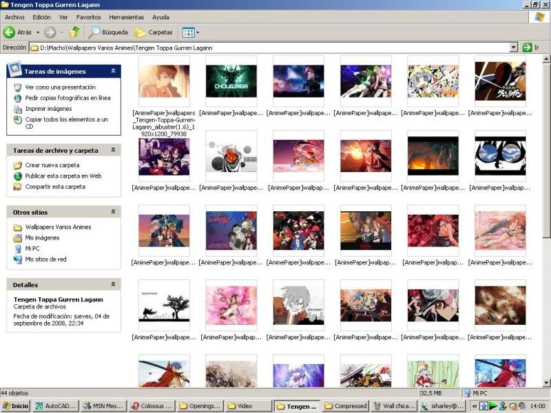Click the Mis imágenes folder icon

click(18, 238)
